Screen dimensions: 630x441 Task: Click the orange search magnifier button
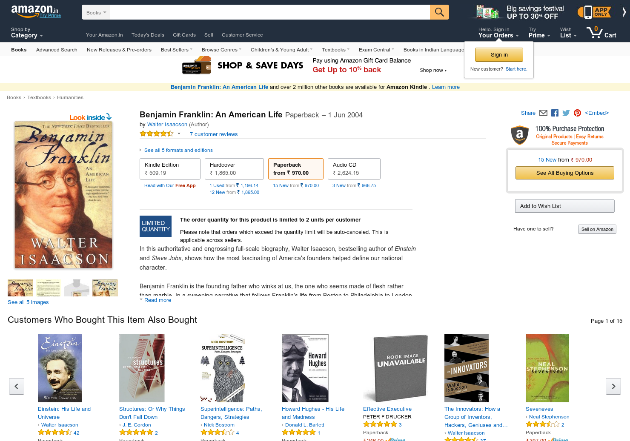click(439, 12)
